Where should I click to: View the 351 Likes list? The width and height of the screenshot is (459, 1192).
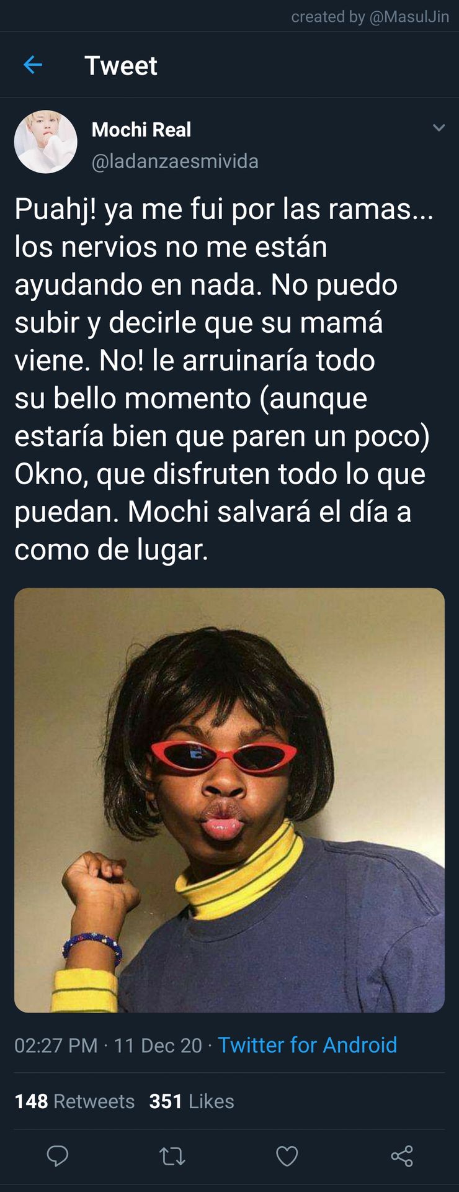click(x=192, y=1101)
